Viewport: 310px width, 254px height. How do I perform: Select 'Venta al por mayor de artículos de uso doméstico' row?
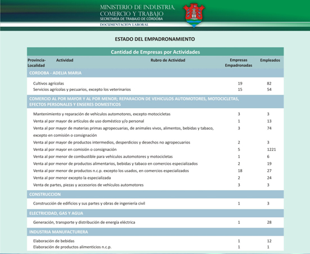(155, 121)
